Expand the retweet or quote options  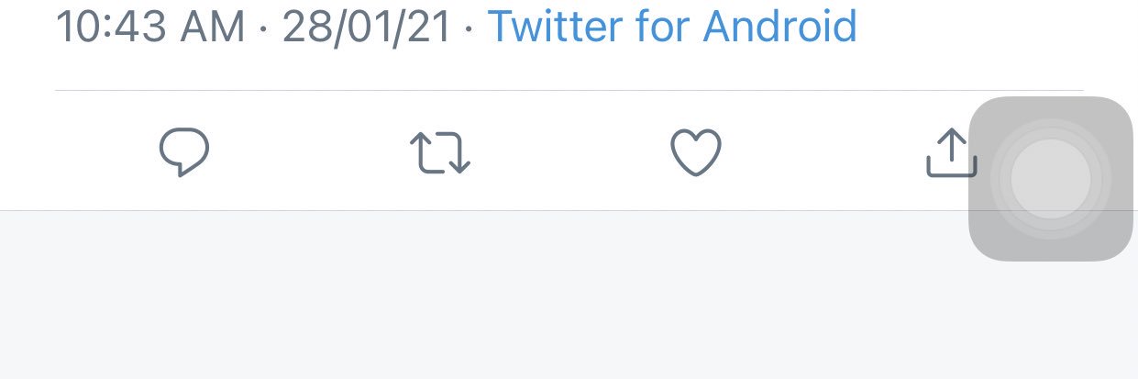(439, 153)
